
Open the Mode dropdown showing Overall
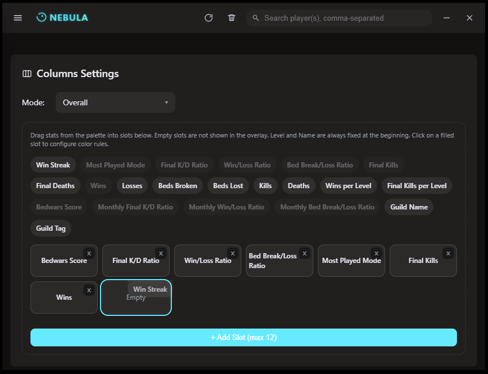pos(115,102)
